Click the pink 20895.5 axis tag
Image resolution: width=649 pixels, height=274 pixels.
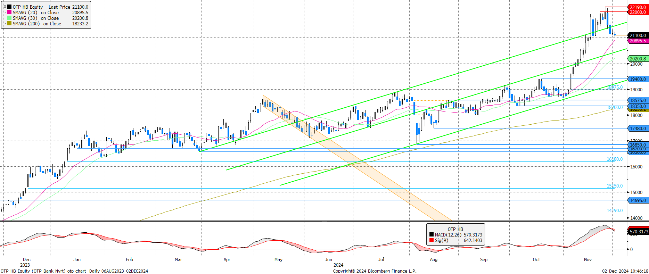pyautogui.click(x=638, y=41)
